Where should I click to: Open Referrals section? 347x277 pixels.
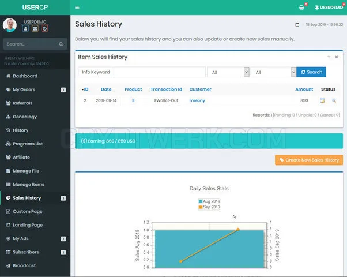22,103
